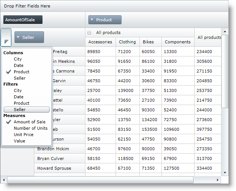
Task: Click the filter icon on Seller field
Action: pos(19,37)
